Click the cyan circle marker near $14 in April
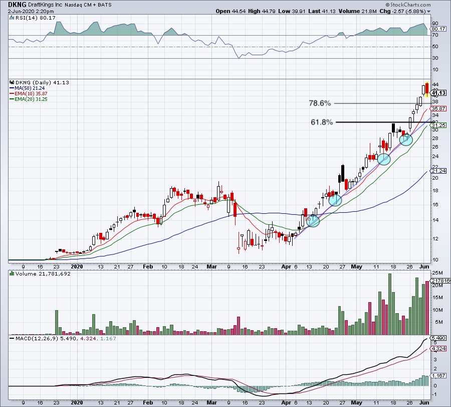 tap(313, 221)
